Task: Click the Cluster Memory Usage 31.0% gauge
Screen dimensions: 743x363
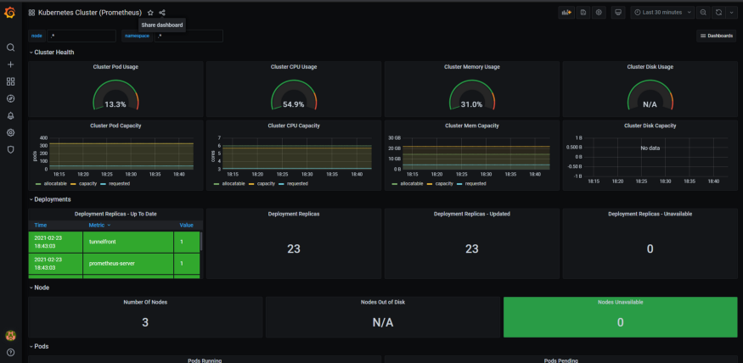Action: (472, 96)
